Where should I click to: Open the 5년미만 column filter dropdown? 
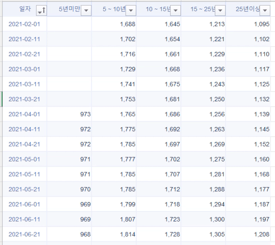point(85,10)
